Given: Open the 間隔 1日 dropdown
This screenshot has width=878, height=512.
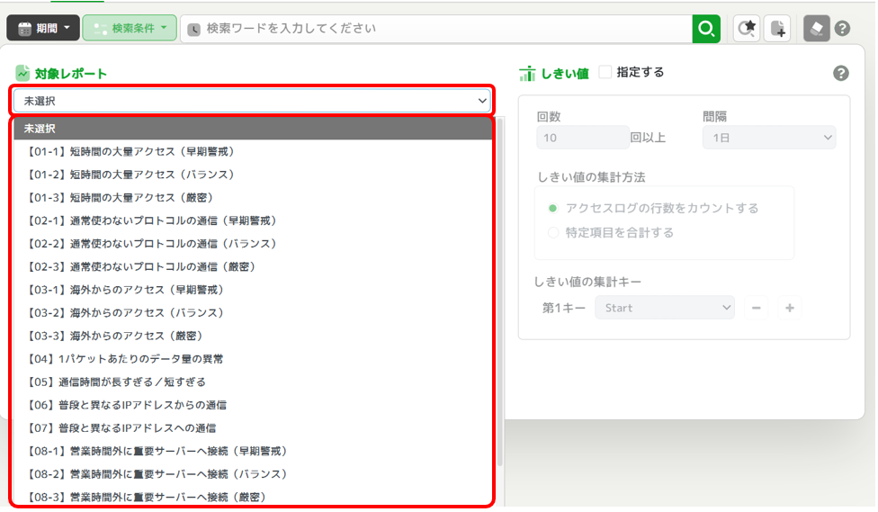Looking at the screenshot, I should point(769,138).
